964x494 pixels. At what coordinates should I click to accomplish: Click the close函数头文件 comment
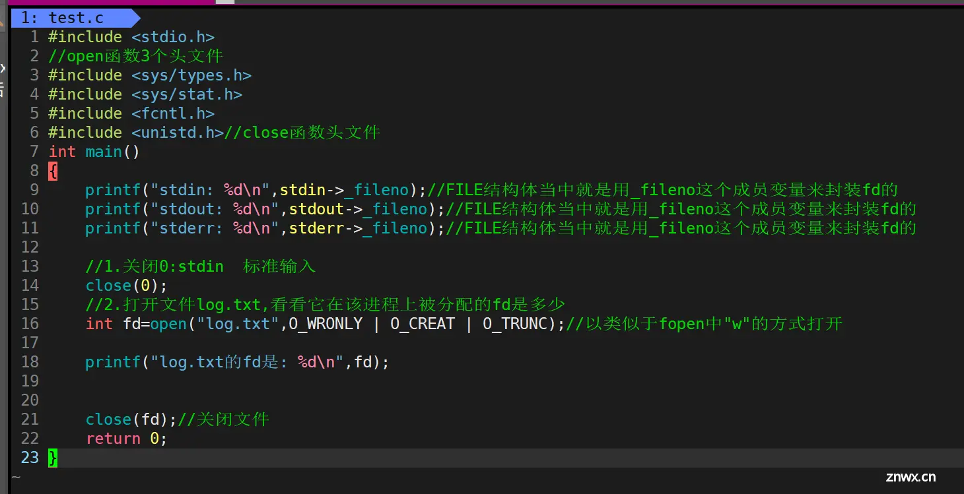[302, 133]
